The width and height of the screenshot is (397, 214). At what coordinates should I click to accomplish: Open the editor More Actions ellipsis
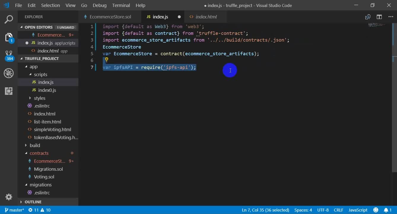click(x=390, y=17)
